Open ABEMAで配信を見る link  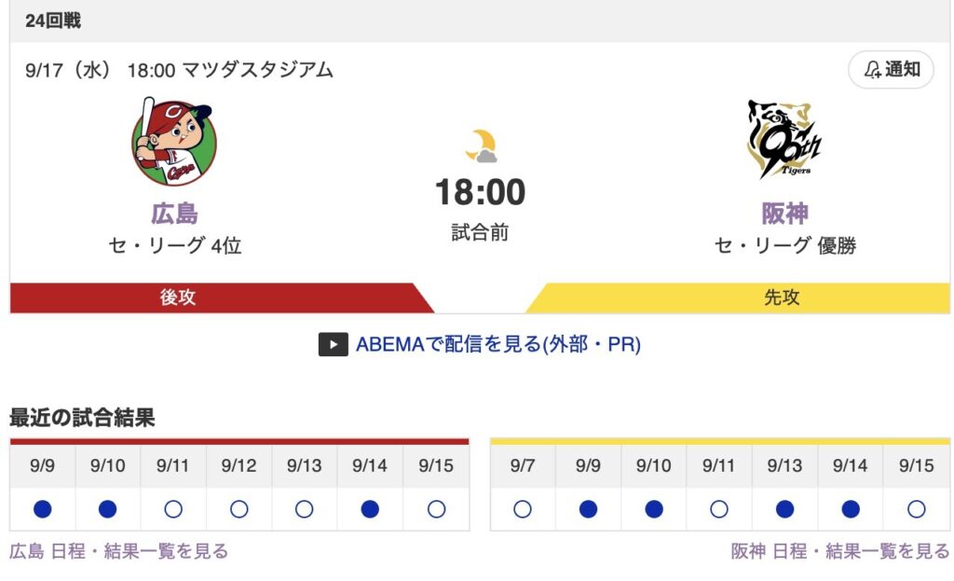(x=497, y=344)
